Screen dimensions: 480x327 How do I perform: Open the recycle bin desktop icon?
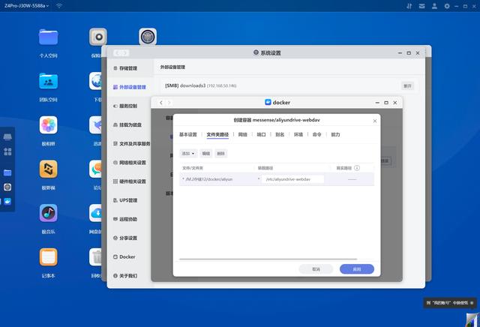tap(95, 257)
